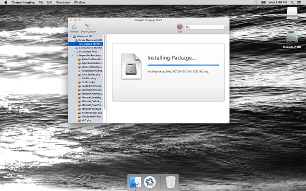
Task: Select CC2015forDCAug1 package row
Action: click(x=85, y=67)
